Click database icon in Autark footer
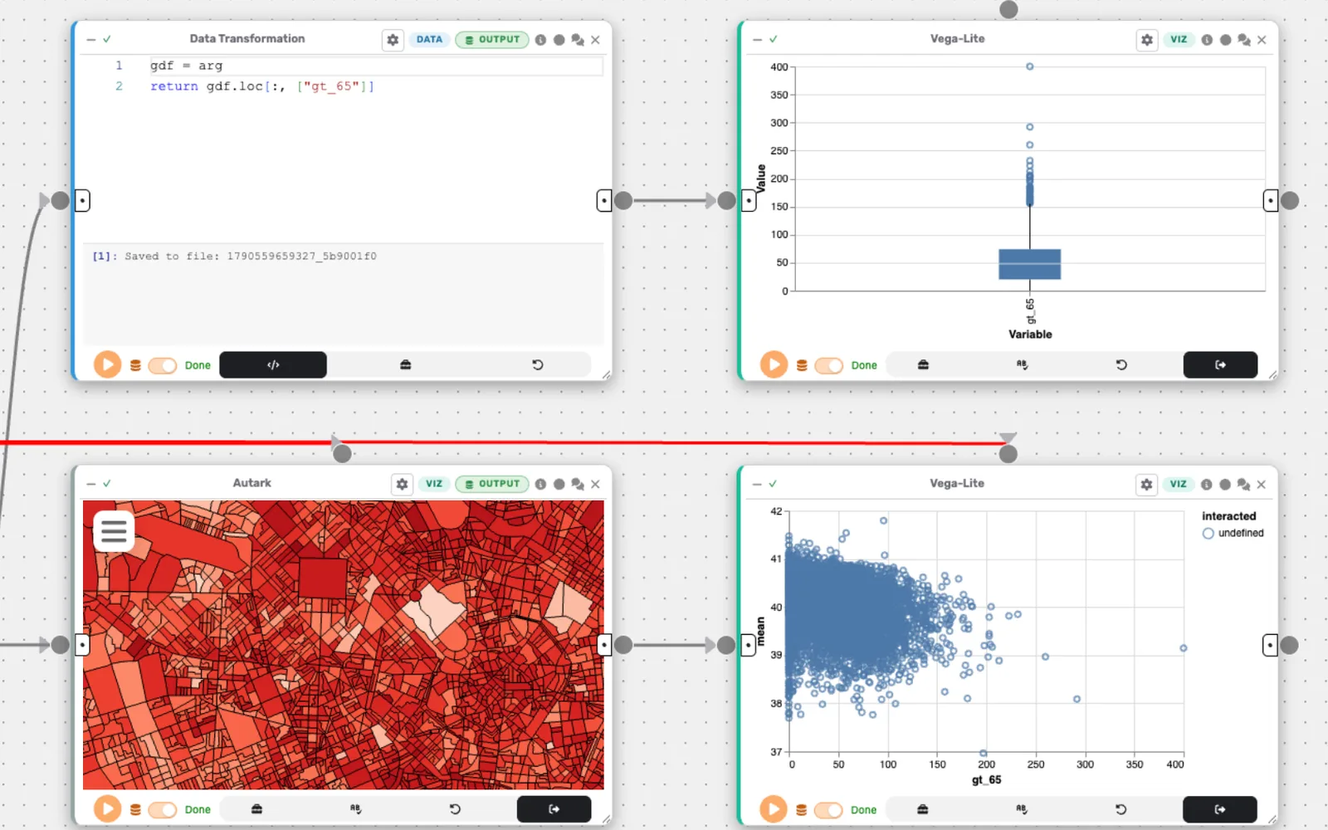 coord(135,810)
